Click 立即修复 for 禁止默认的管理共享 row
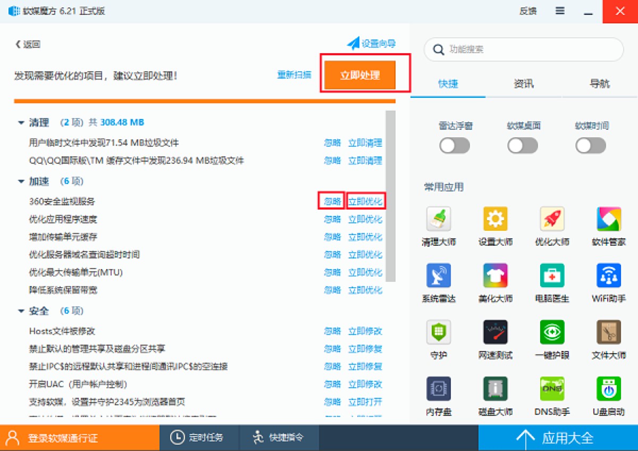This screenshot has height=451, width=638. (365, 349)
